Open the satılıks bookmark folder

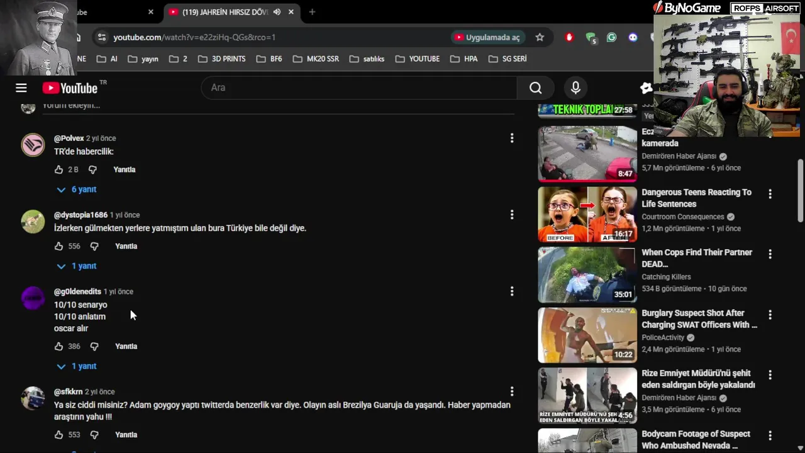367,59
